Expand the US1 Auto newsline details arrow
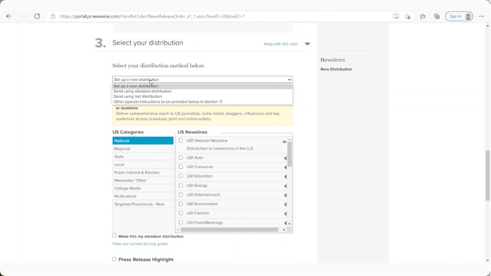Image resolution: width=491 pixels, height=276 pixels. [x=285, y=158]
